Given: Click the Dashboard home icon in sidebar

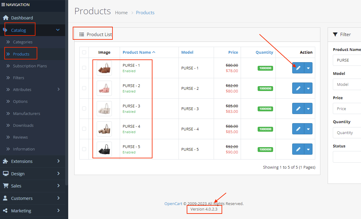Looking at the screenshot, I should coord(5,18).
